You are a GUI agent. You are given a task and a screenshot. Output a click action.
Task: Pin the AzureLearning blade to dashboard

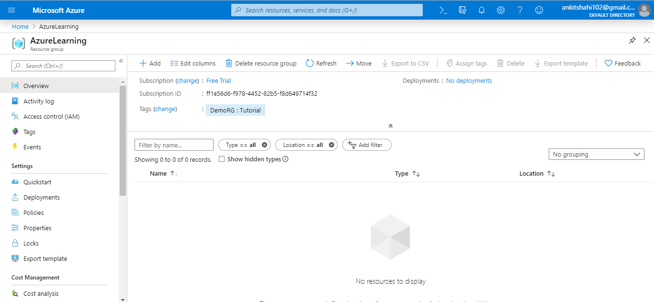[x=632, y=40]
